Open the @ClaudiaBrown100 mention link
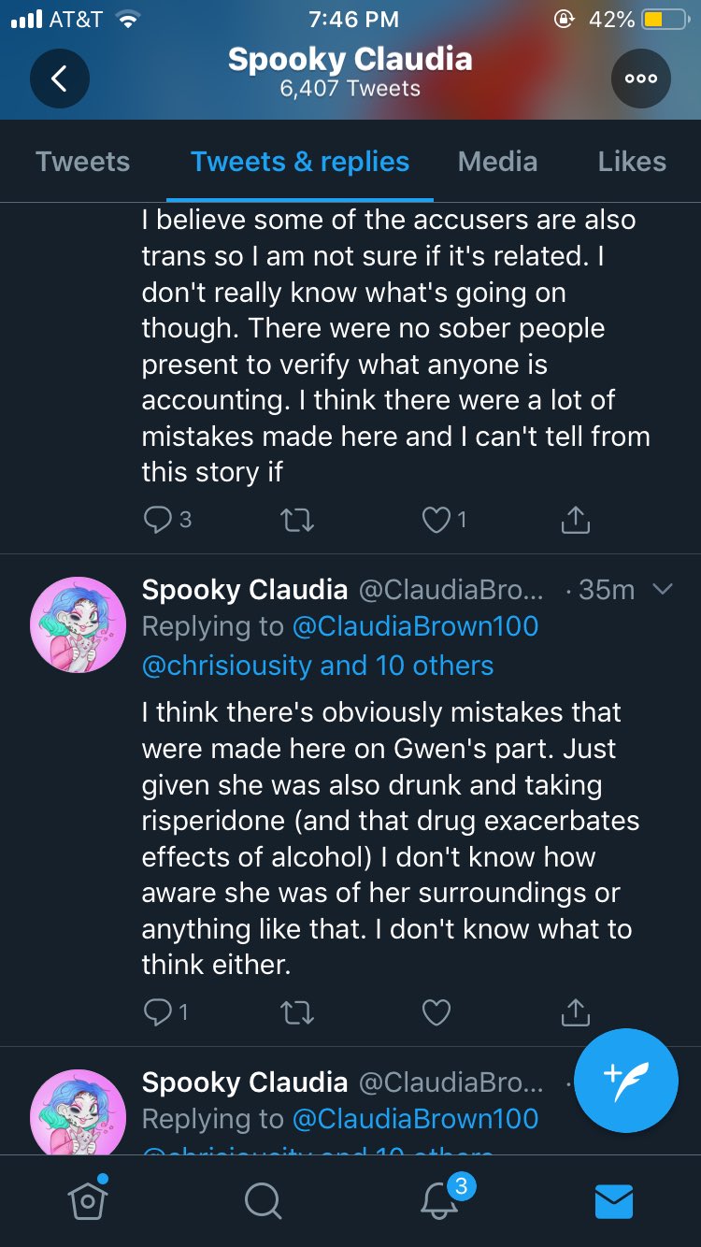This screenshot has width=701, height=1247. (415, 626)
